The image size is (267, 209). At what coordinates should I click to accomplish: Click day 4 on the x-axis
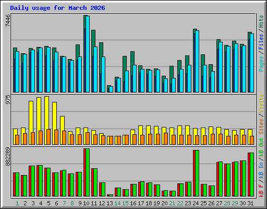coord(41,203)
